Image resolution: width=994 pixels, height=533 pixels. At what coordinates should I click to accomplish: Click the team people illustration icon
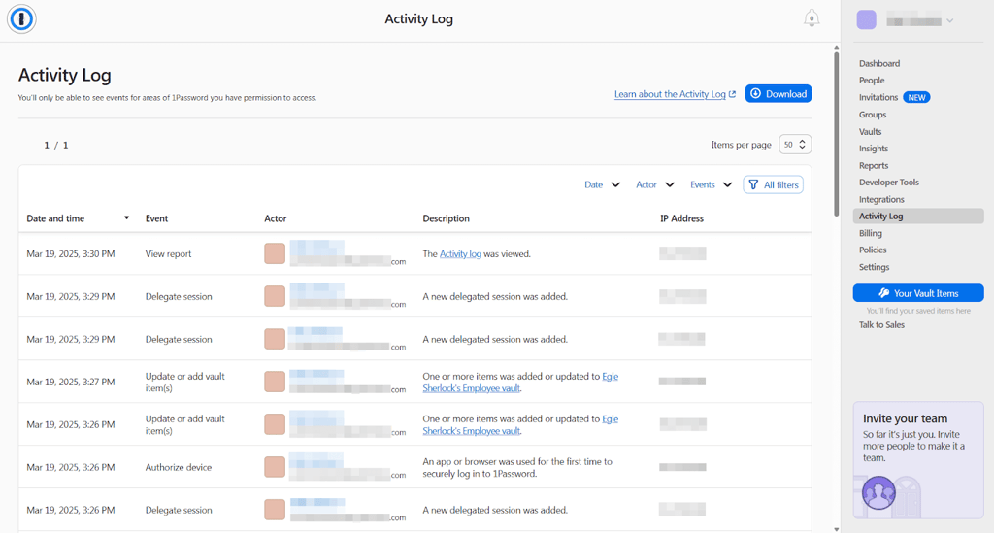click(878, 492)
